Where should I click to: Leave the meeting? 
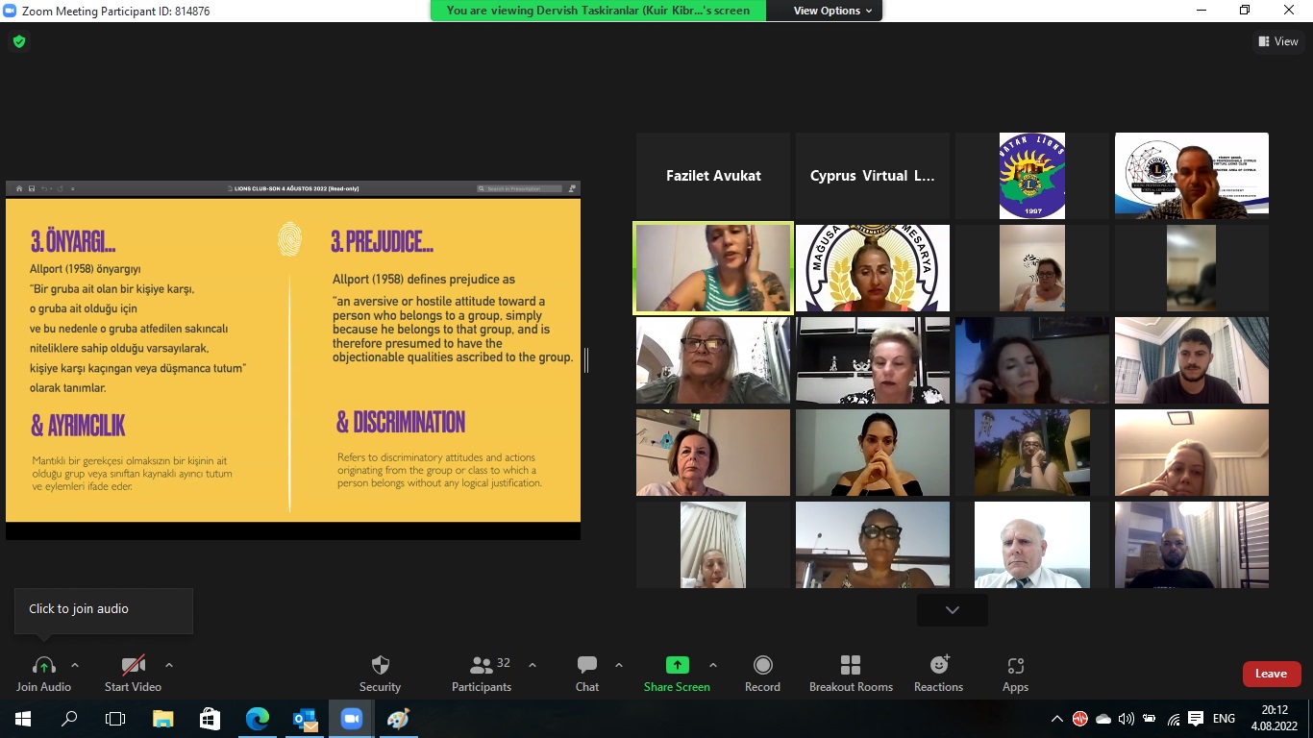(x=1271, y=674)
